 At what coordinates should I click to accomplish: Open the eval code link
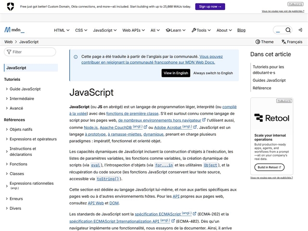(x=95, y=165)
